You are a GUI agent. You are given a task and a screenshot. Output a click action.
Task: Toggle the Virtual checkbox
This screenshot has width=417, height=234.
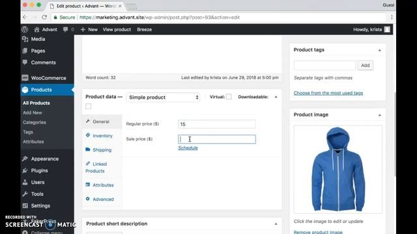click(x=229, y=97)
